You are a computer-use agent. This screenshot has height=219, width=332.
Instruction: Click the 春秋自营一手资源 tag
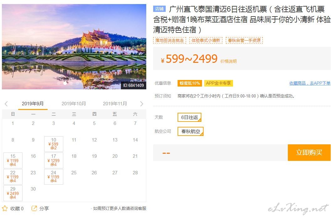point(244,40)
